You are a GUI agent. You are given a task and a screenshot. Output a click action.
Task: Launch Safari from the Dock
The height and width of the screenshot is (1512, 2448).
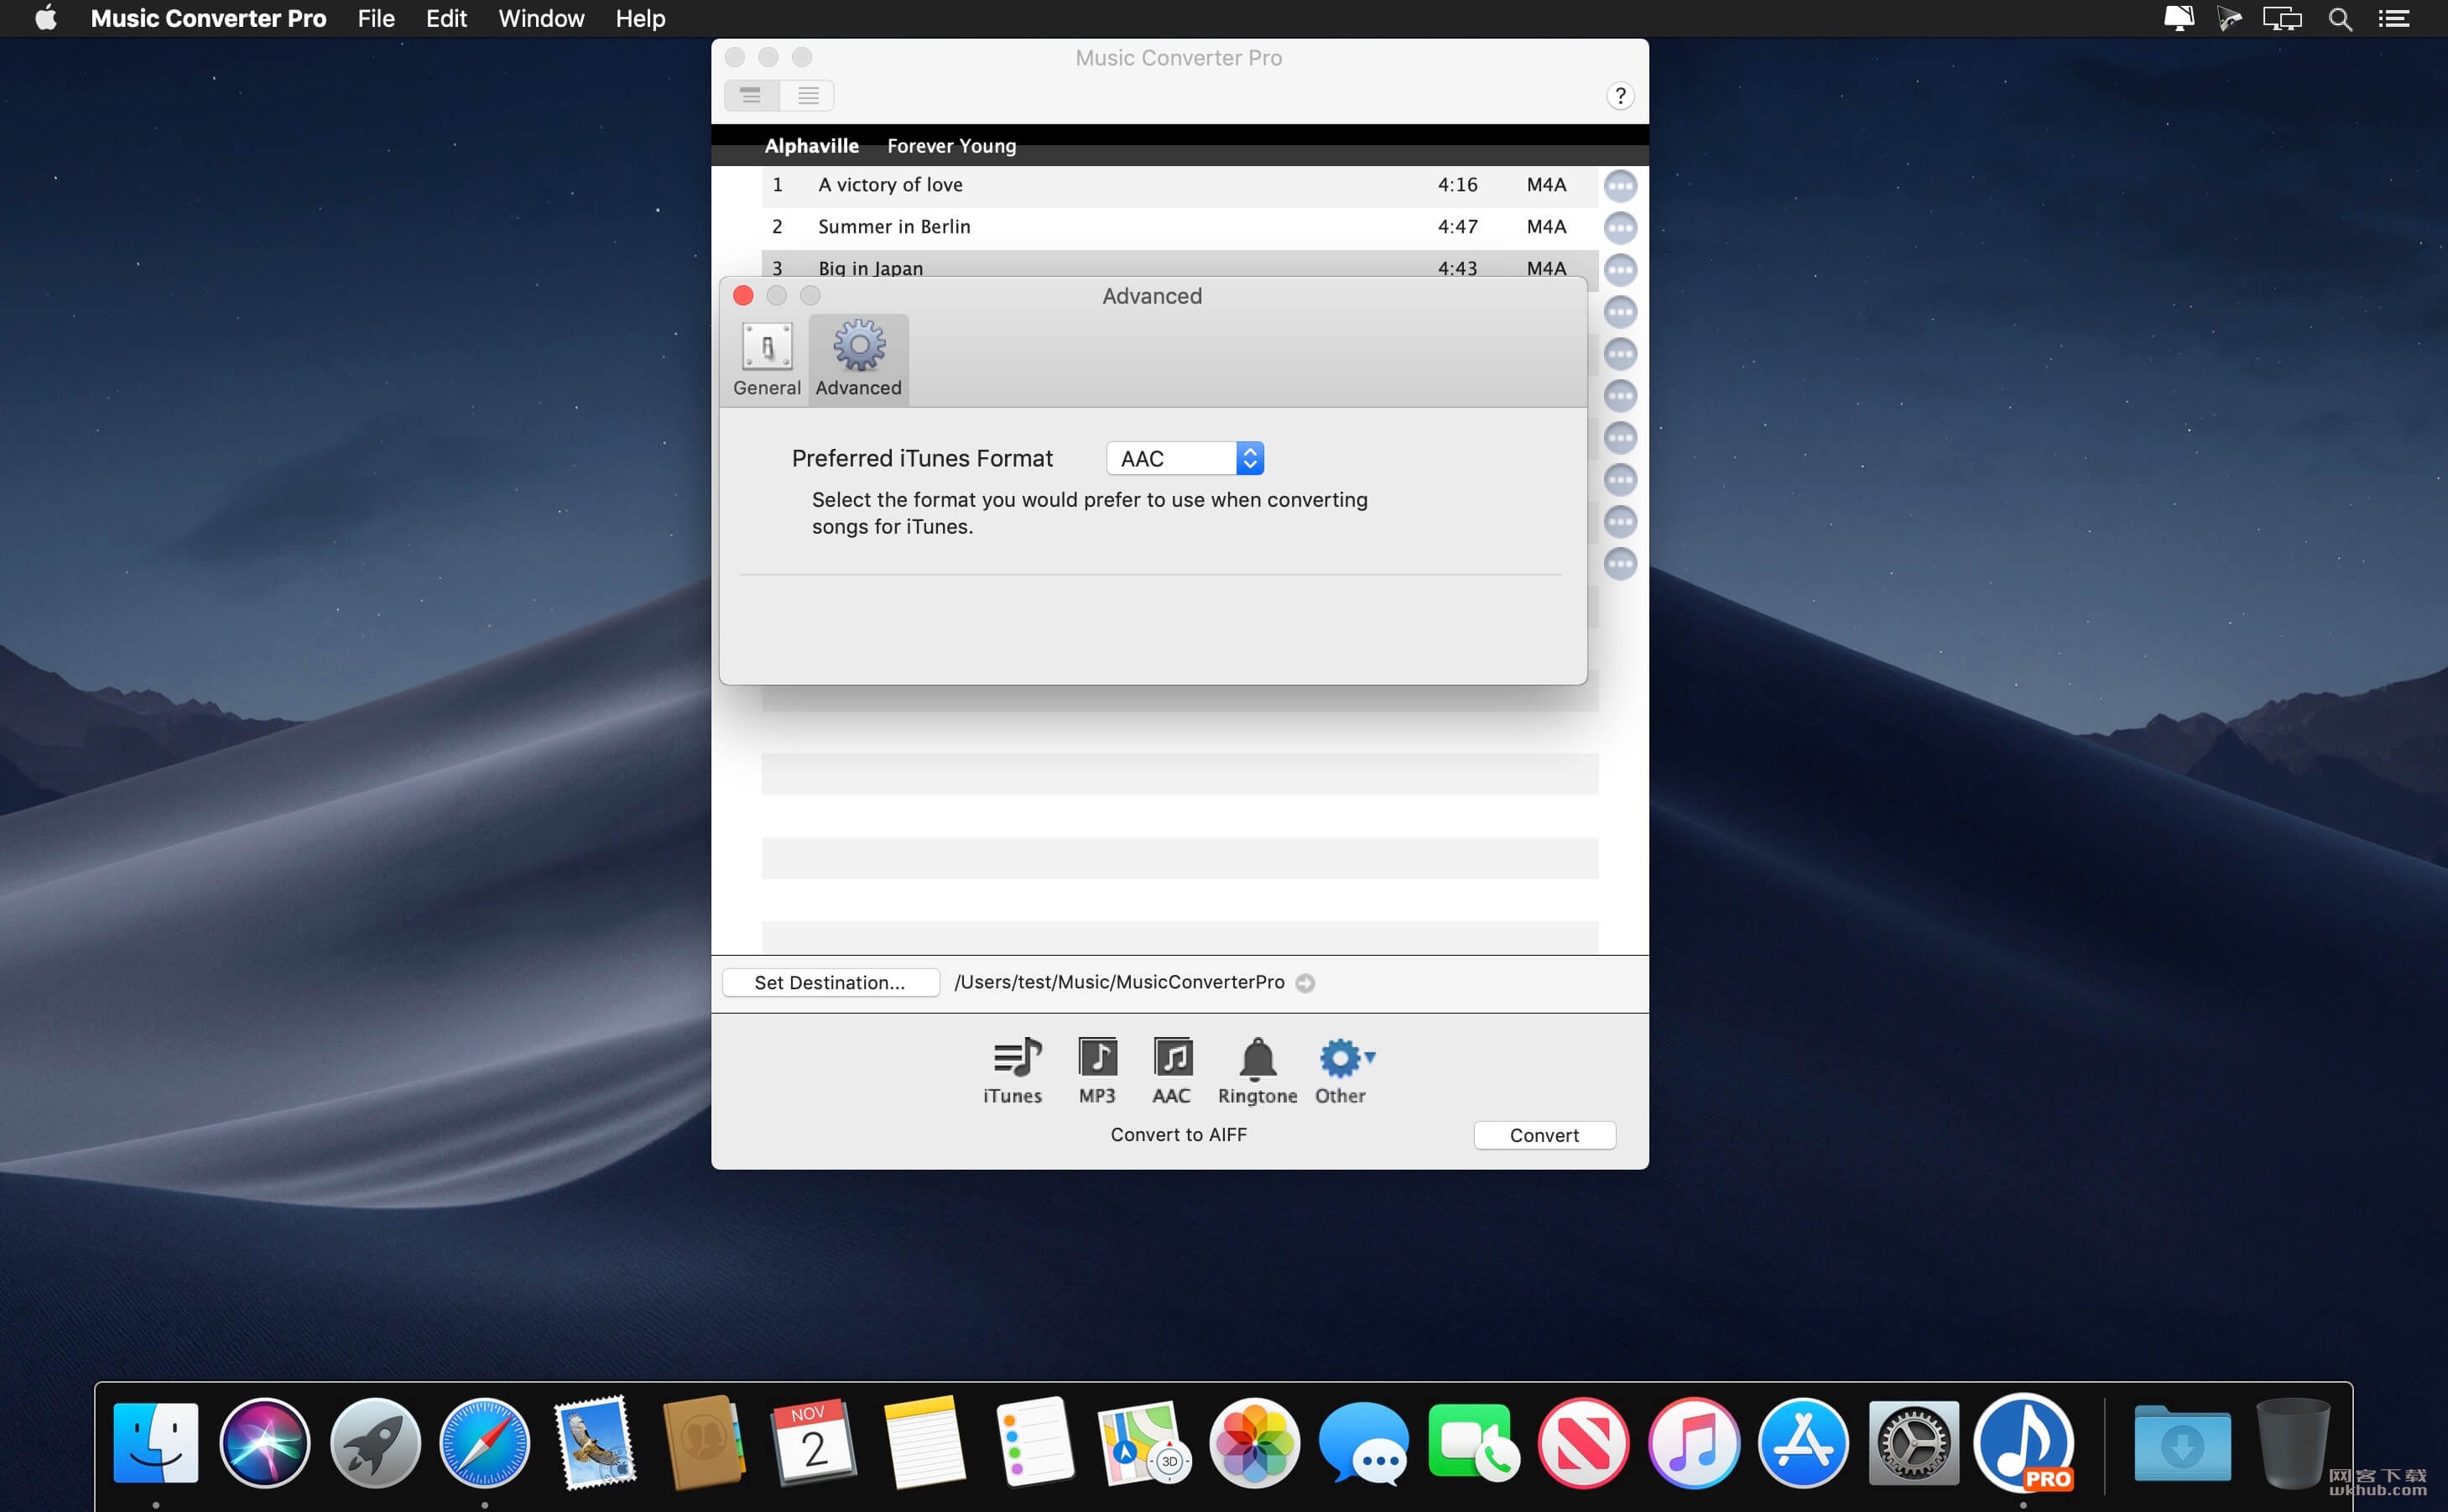click(485, 1442)
